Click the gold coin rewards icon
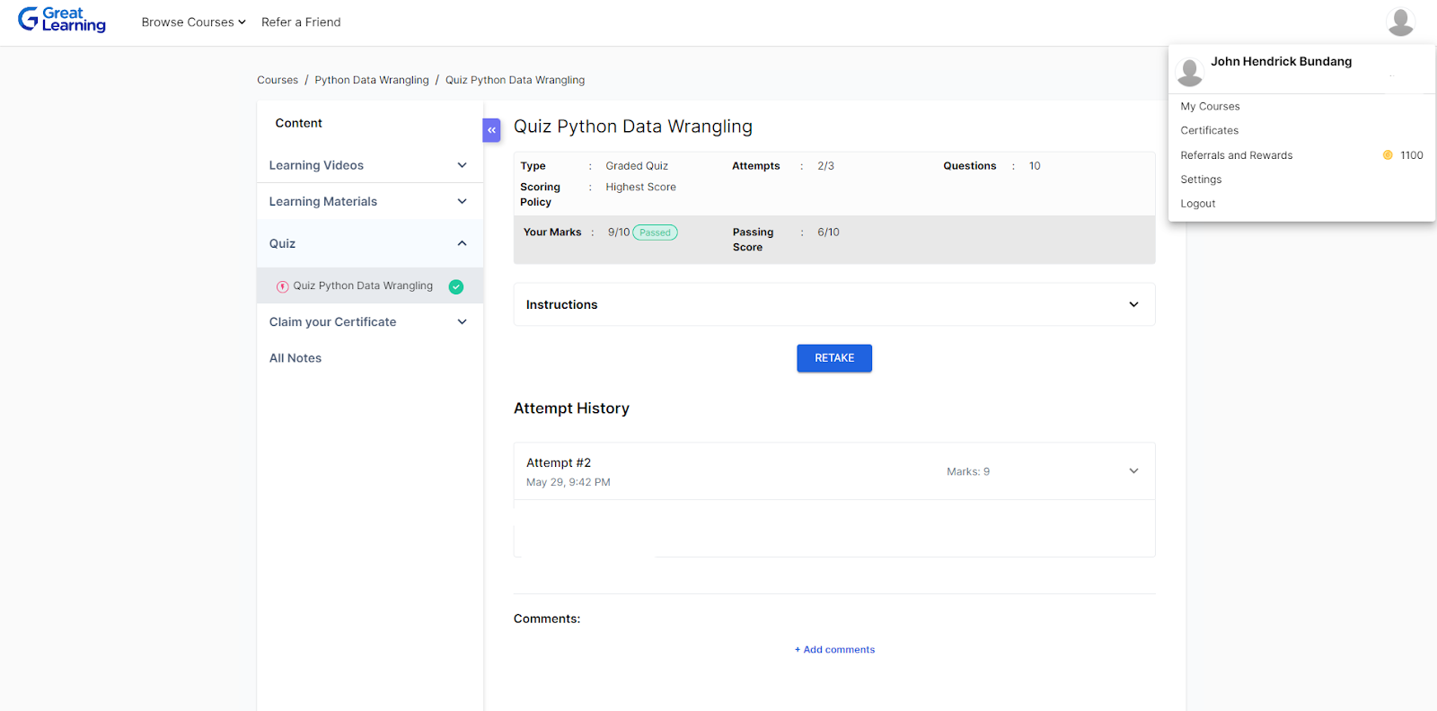 click(x=1388, y=155)
